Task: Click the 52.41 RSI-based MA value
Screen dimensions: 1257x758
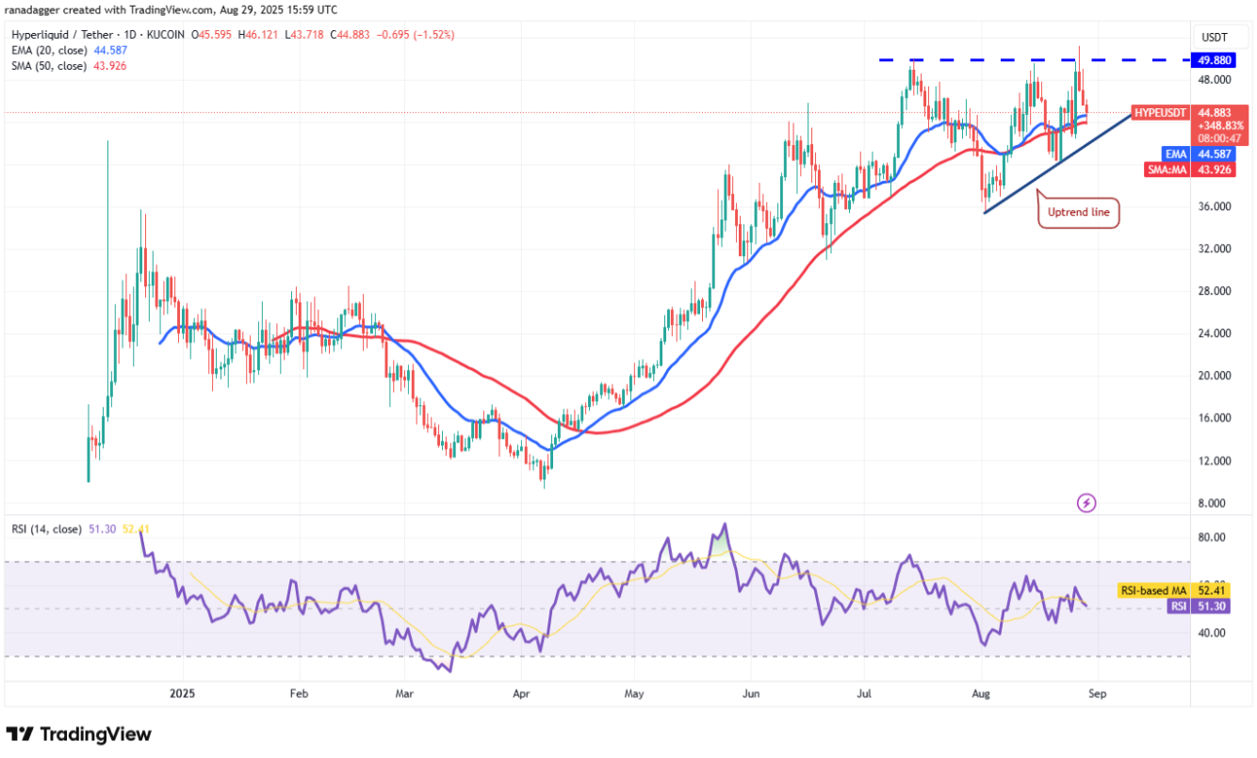Action: pyautogui.click(x=1212, y=591)
